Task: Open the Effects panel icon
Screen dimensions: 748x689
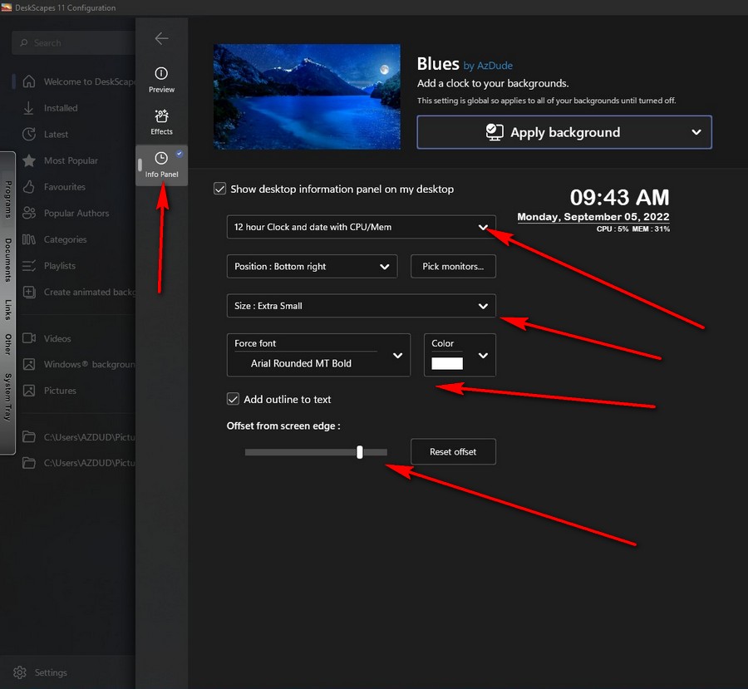Action: [161, 116]
